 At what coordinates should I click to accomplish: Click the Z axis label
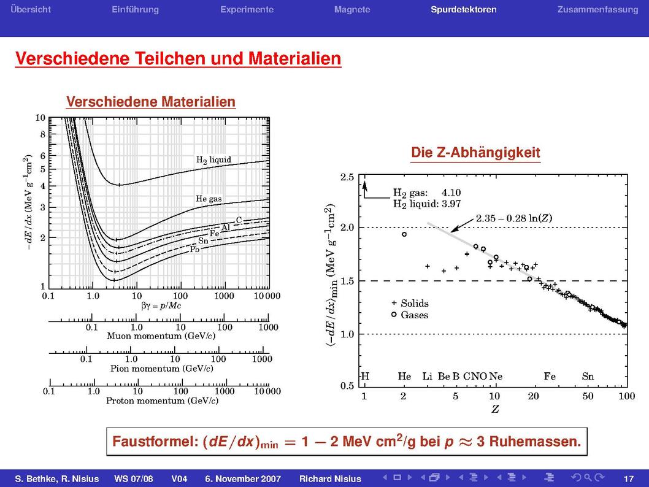(495, 409)
